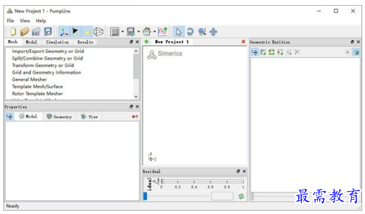Toggle the Properties tree view icon
Image resolution: width=365 pixels, height=214 pixels.
coord(10,116)
